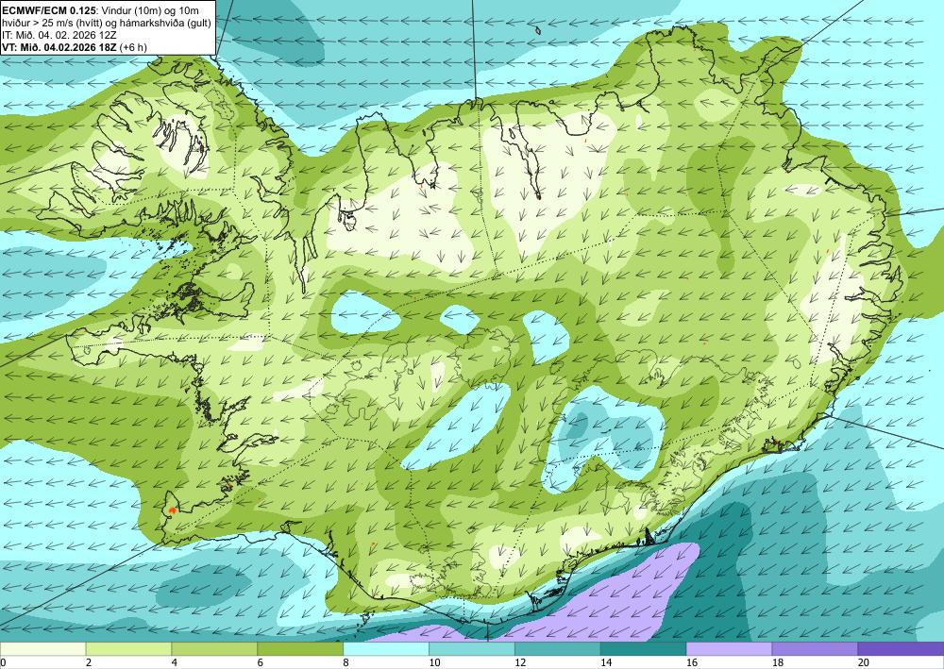
Task: Click the legend scale label "2"
Action: [x=89, y=662]
